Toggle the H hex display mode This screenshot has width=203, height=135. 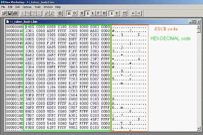(x=69, y=13)
